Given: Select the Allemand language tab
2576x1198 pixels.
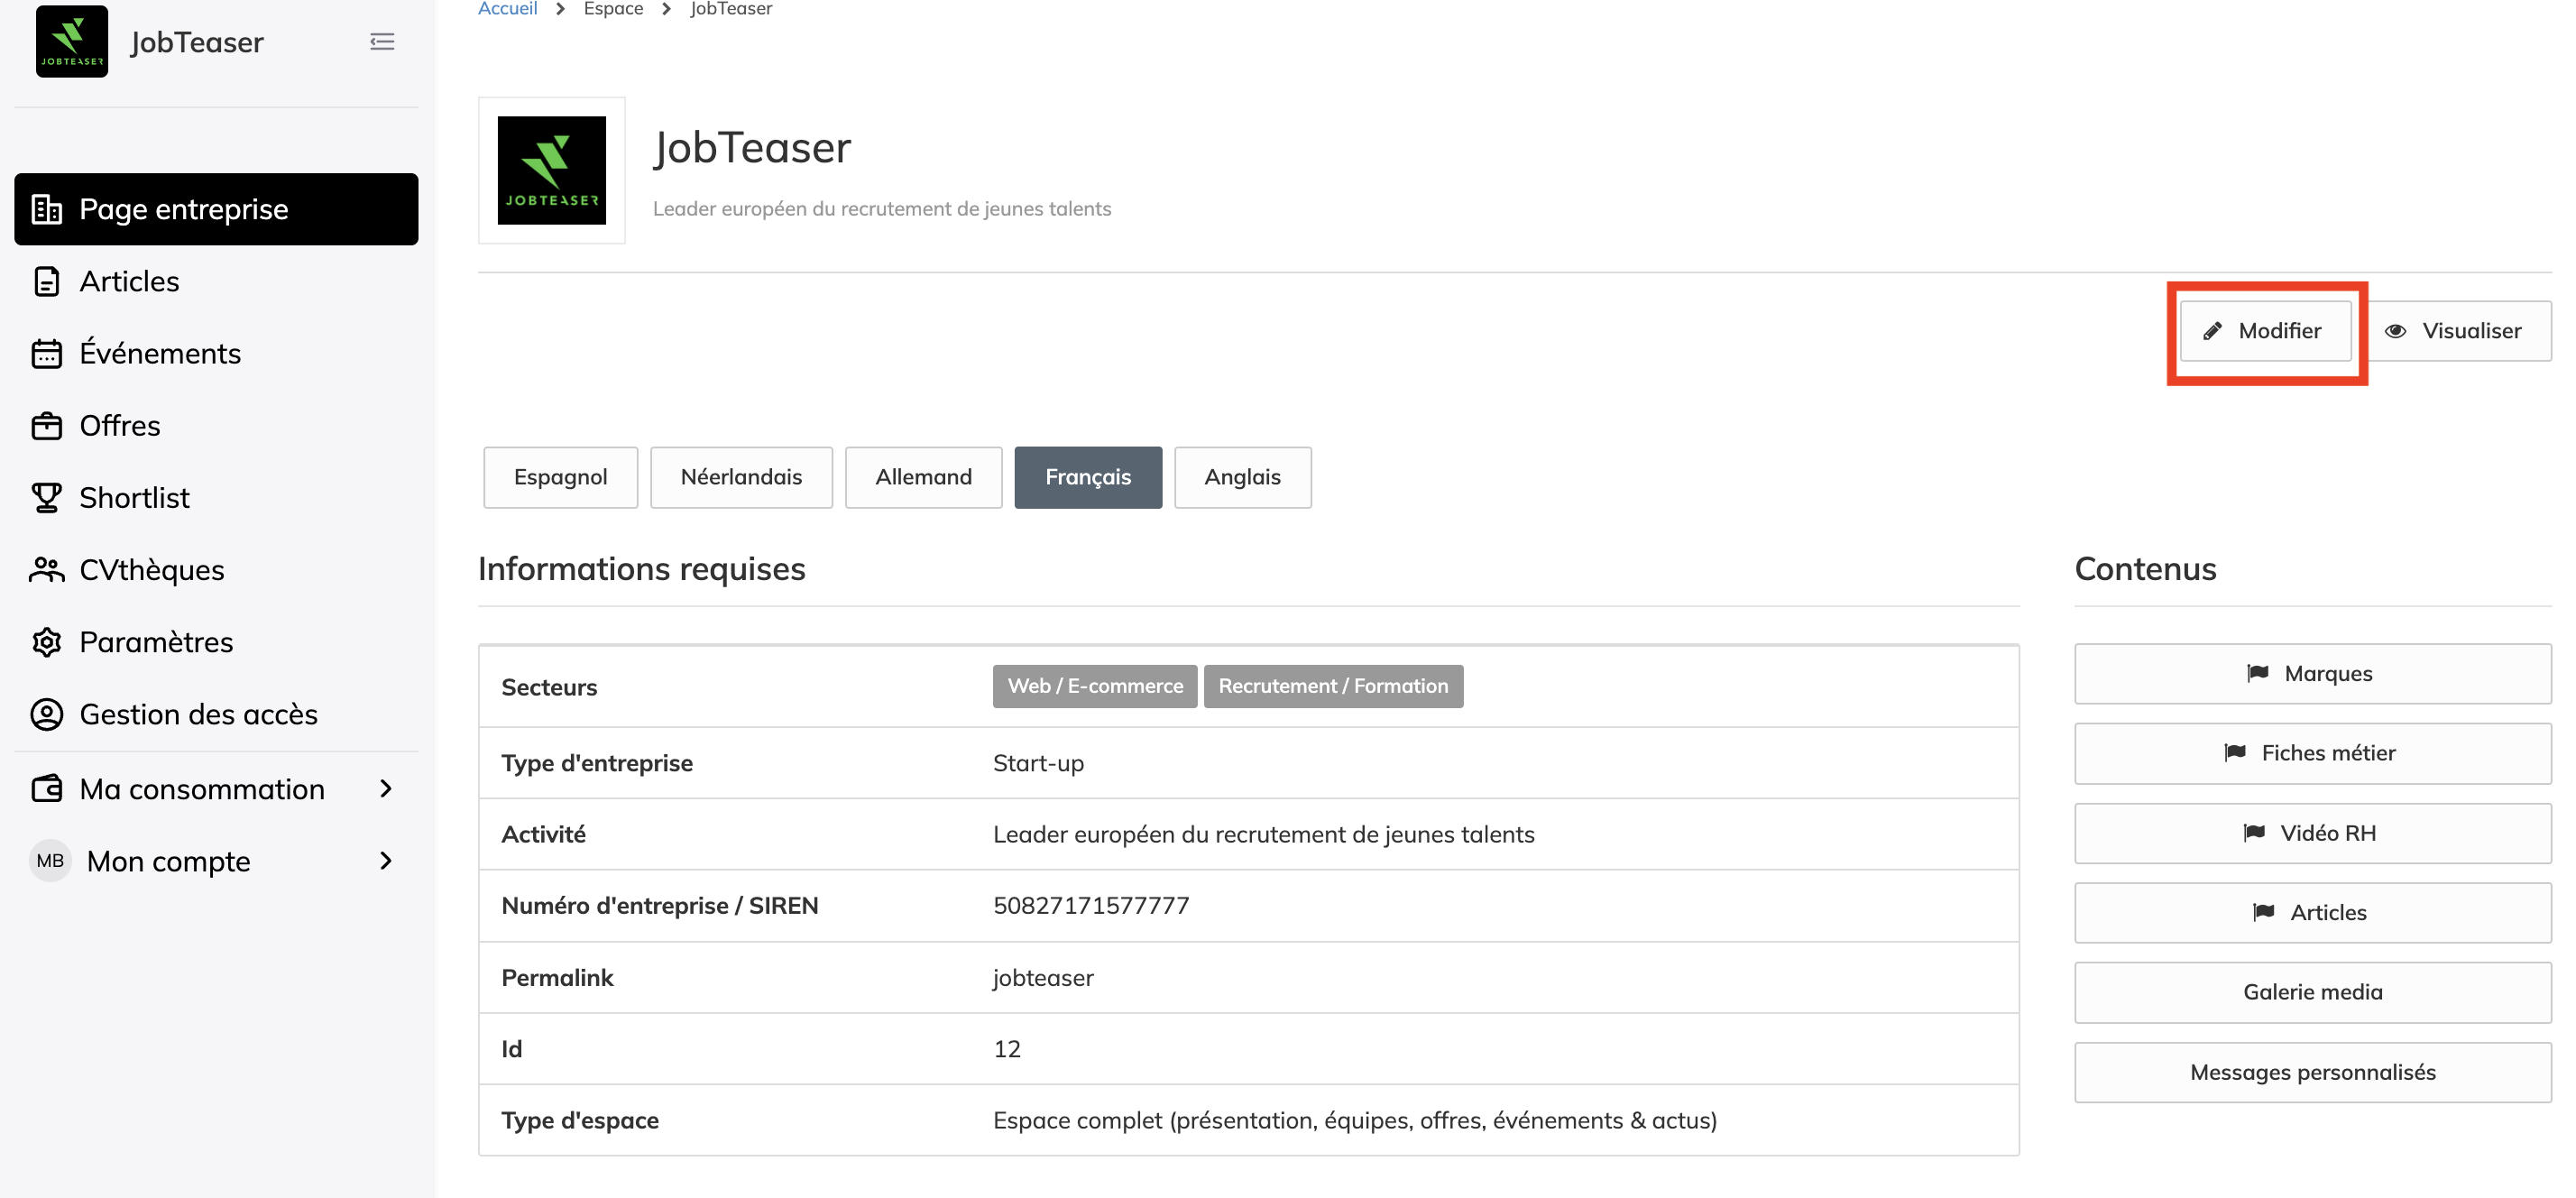Looking at the screenshot, I should point(923,477).
